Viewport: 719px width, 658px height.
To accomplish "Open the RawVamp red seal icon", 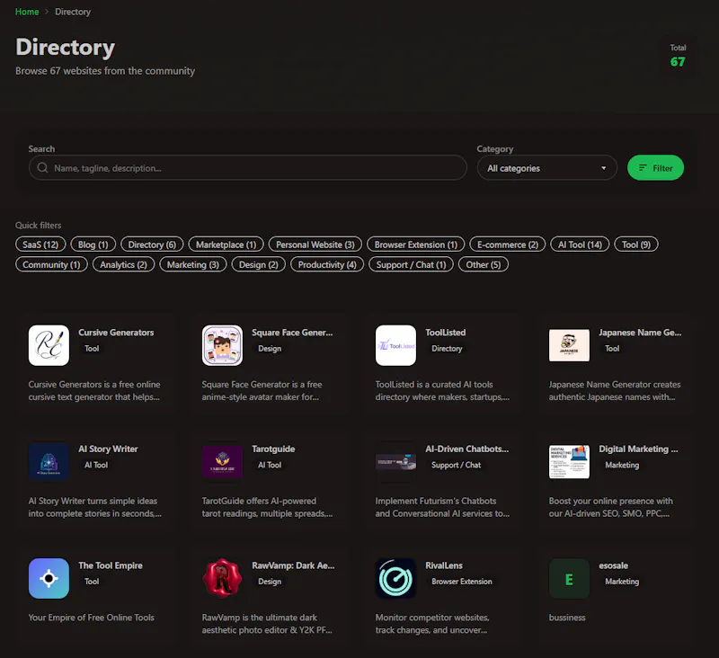I will pyautogui.click(x=222, y=578).
